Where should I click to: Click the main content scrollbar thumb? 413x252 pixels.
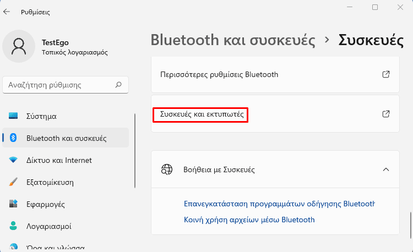click(411, 225)
